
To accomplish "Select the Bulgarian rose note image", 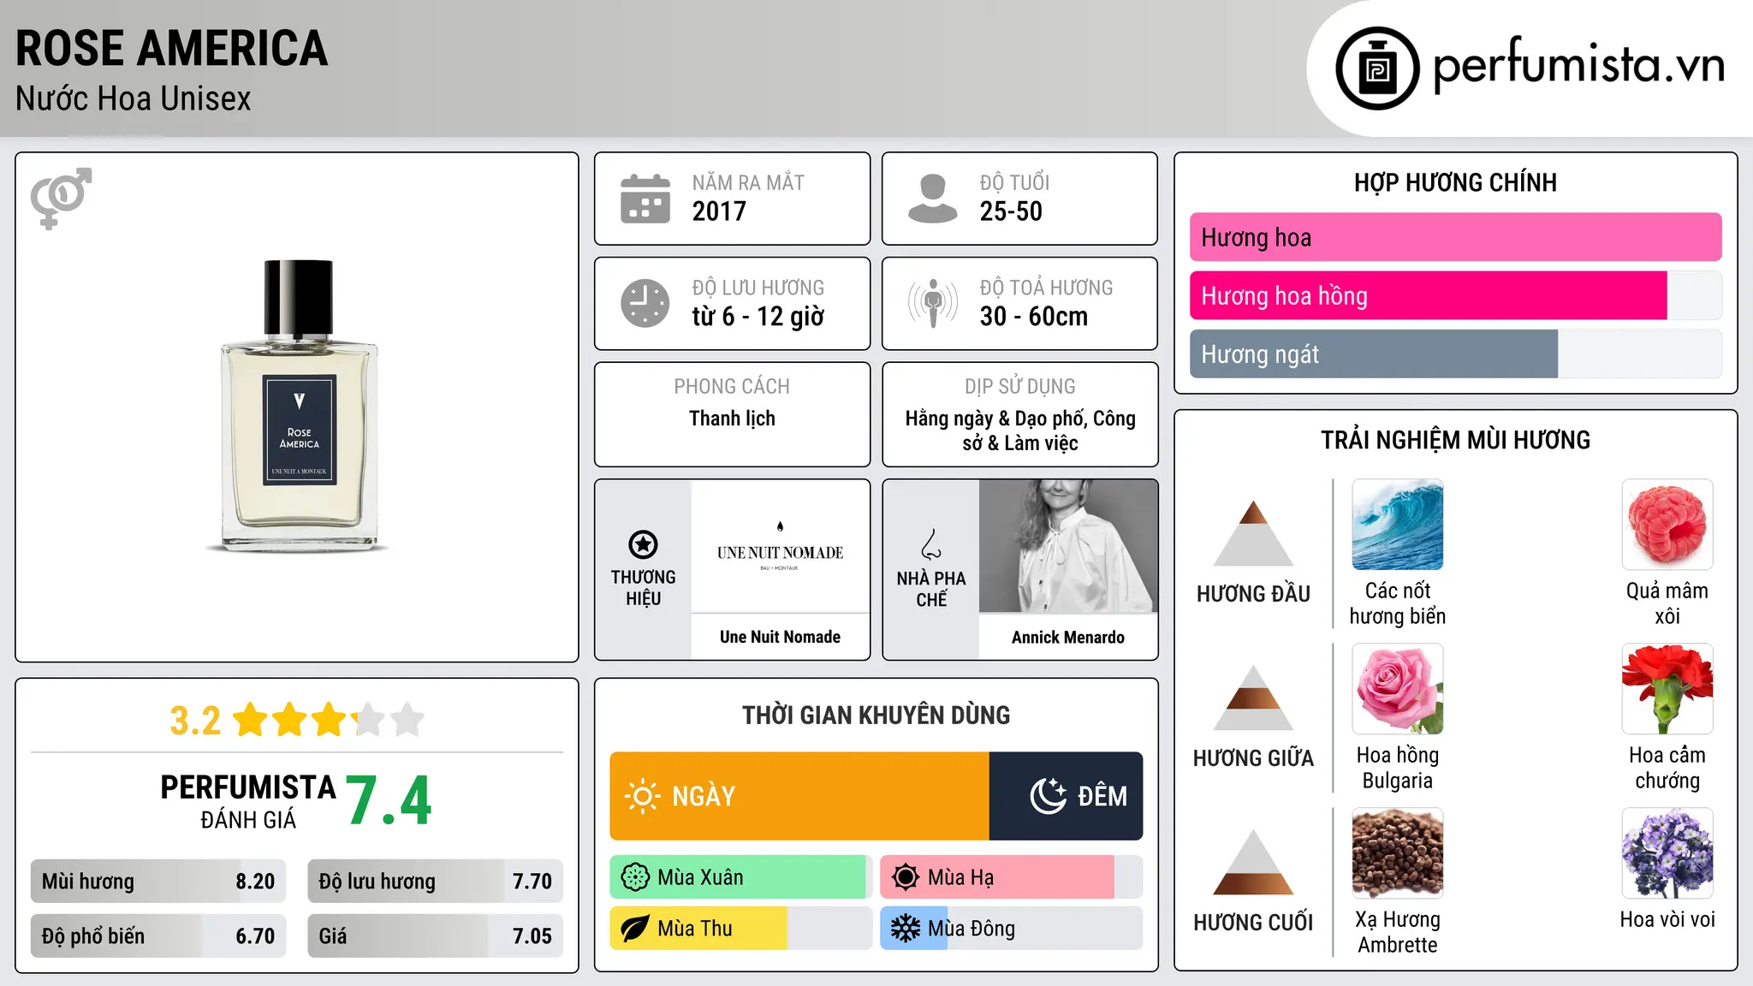I will (1398, 689).
